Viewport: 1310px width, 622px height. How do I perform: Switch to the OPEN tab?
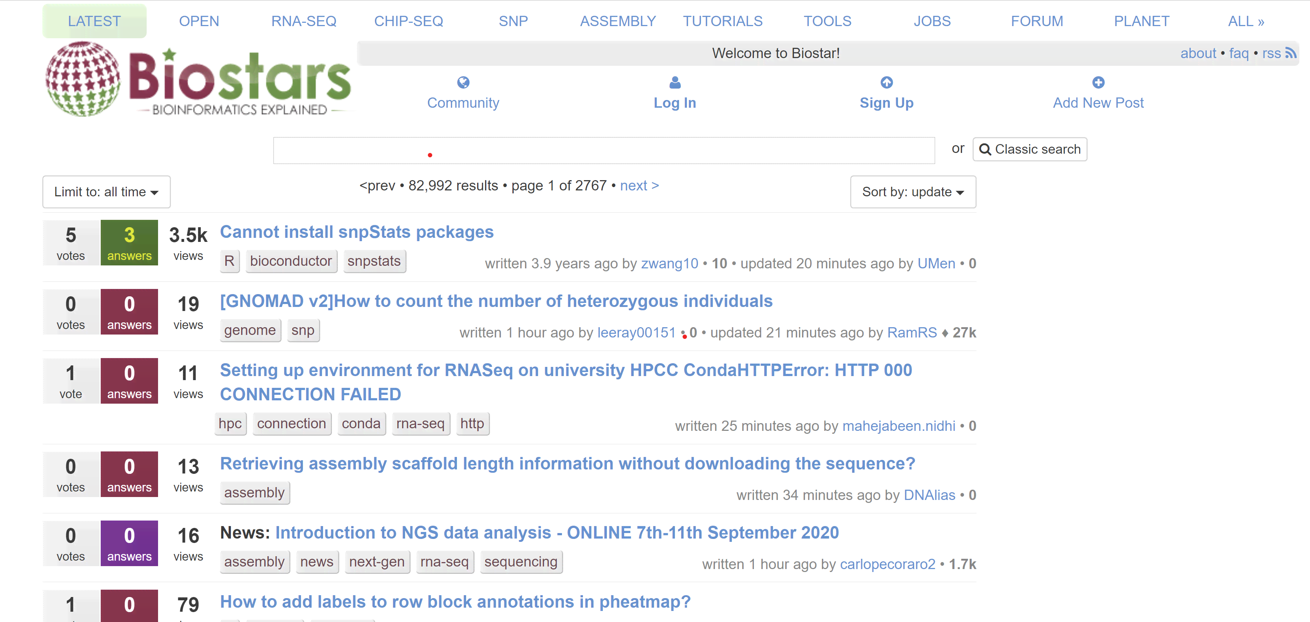point(199,21)
